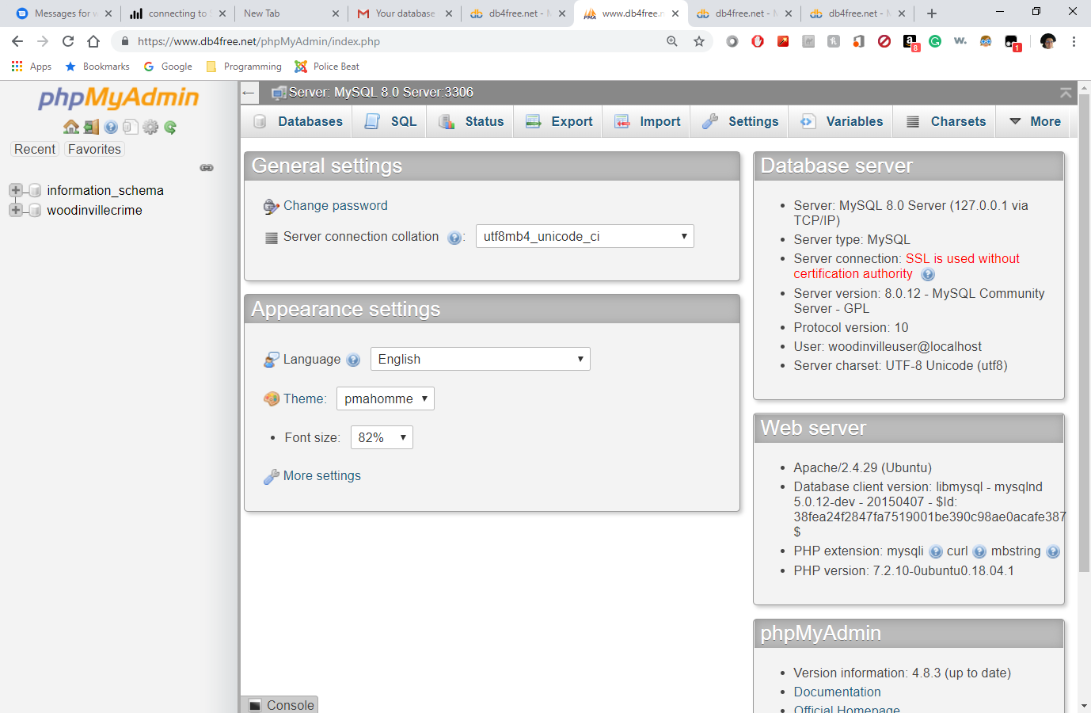Expand the information_schema database tree
This screenshot has width=1091, height=713.
15,190
